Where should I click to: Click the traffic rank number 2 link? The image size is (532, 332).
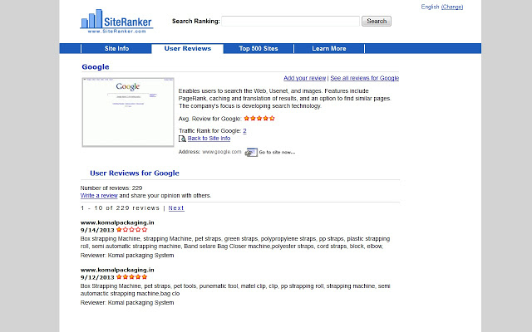244,131
